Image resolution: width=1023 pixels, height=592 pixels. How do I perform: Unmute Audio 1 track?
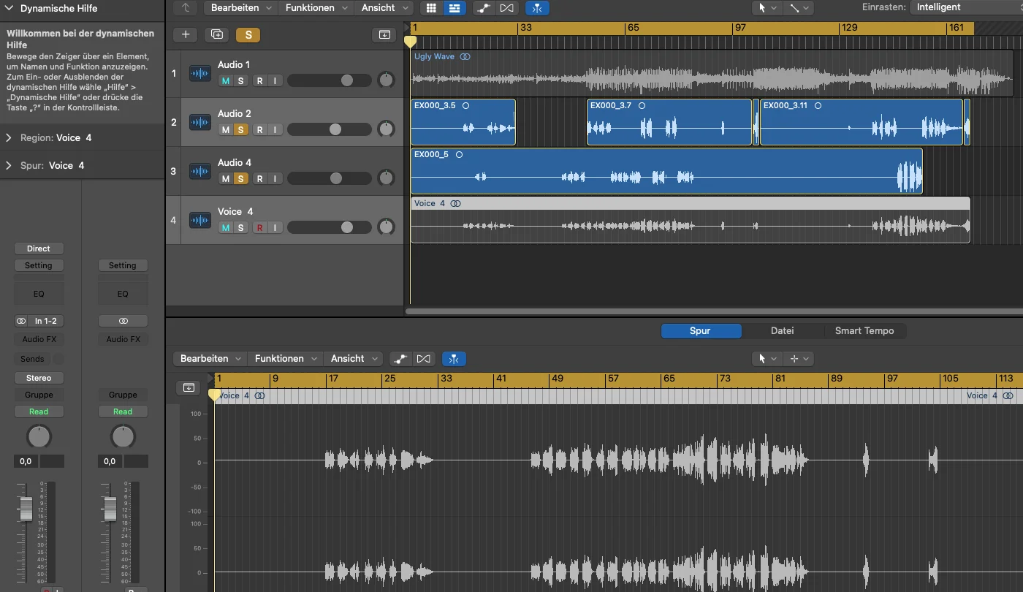pyautogui.click(x=225, y=80)
